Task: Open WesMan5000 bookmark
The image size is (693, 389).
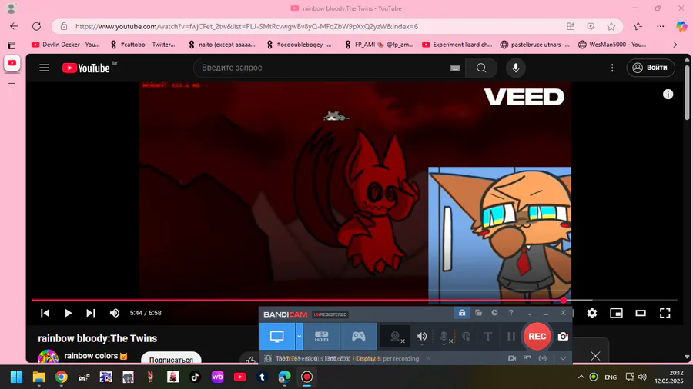Action: click(x=613, y=45)
